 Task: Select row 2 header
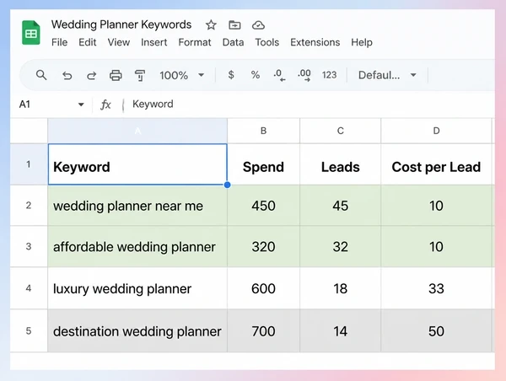[x=29, y=205]
